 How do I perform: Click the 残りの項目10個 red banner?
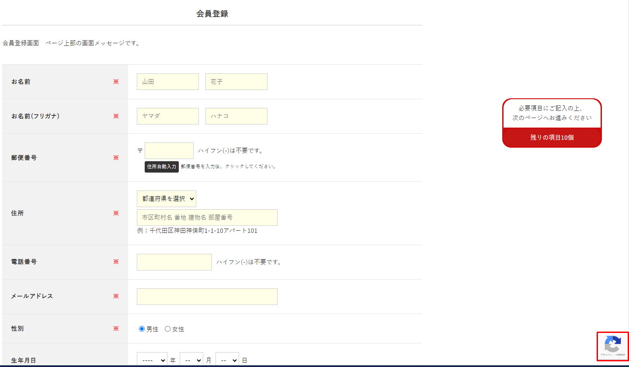click(x=552, y=138)
